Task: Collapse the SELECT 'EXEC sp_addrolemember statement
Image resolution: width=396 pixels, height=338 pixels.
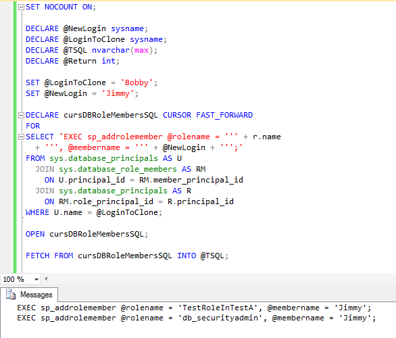Action: 21,137
